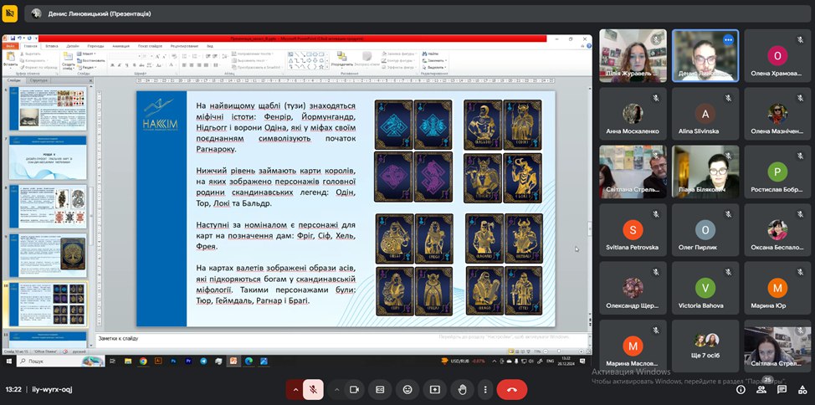
Task: Show the participants list icon
Action: tap(761, 389)
